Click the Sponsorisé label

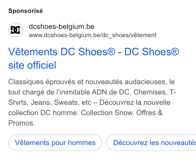pos(26,11)
